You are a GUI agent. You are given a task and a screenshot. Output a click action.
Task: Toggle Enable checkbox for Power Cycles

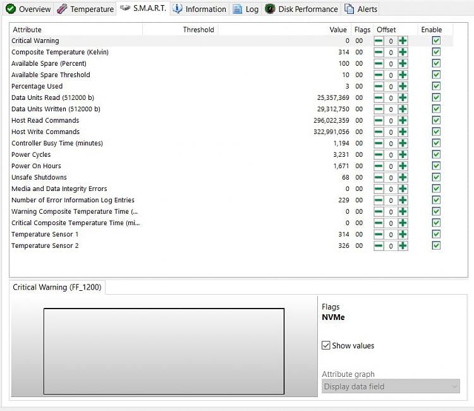[x=436, y=154]
